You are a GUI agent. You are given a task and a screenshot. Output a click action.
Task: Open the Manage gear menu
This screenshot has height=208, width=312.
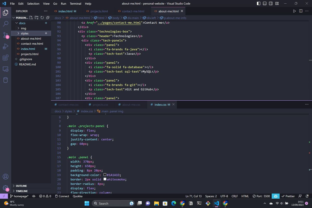5,188
